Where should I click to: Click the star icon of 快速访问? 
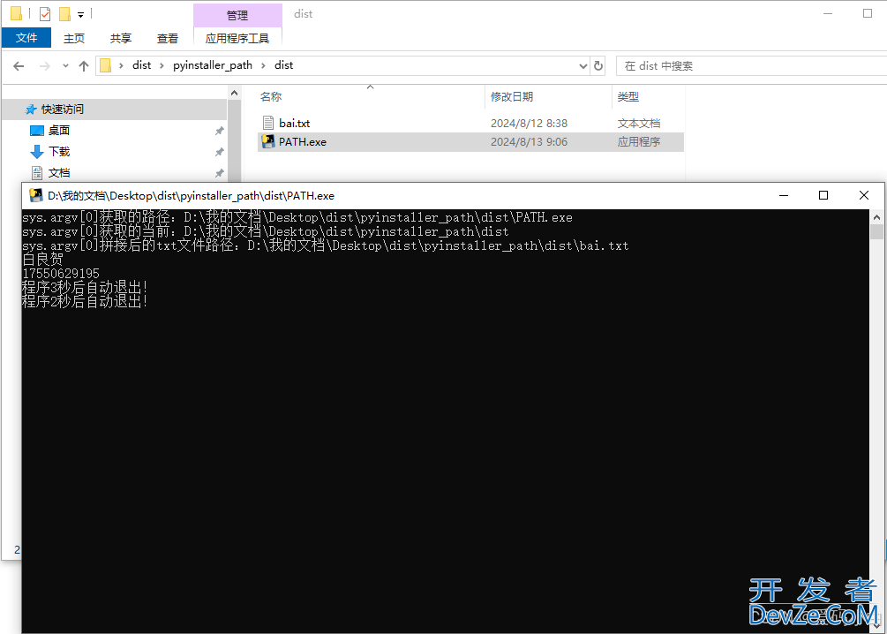[31, 109]
